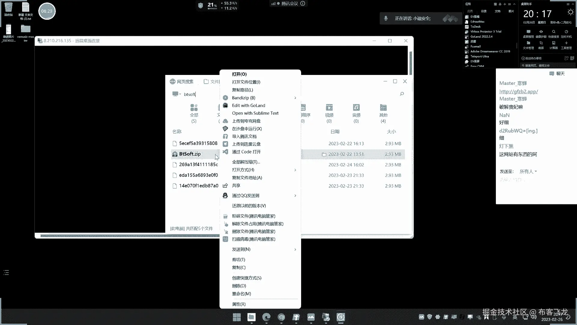
Task: Choose 属性(R) in context menu
Action: click(x=239, y=304)
